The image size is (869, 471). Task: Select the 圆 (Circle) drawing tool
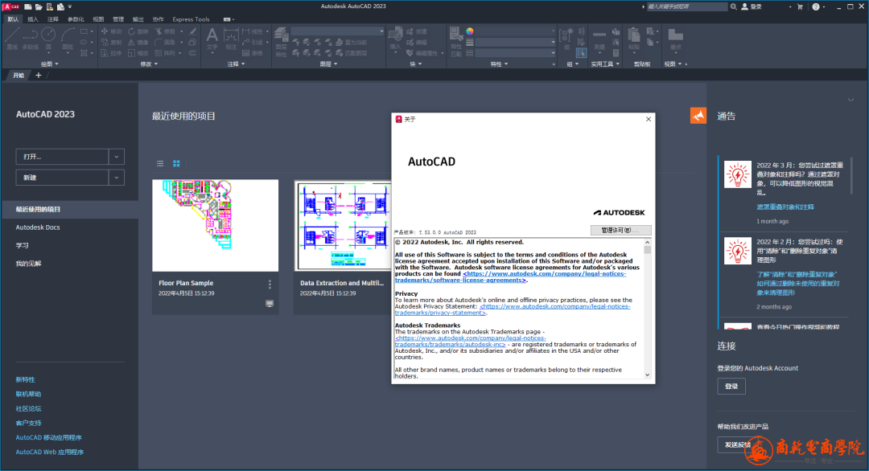(x=48, y=36)
